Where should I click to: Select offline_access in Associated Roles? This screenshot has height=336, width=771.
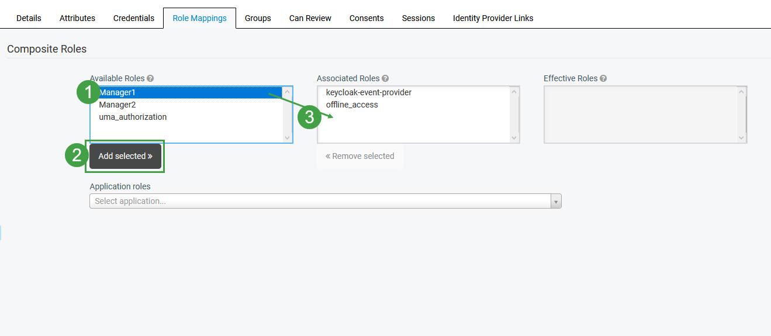pos(352,105)
